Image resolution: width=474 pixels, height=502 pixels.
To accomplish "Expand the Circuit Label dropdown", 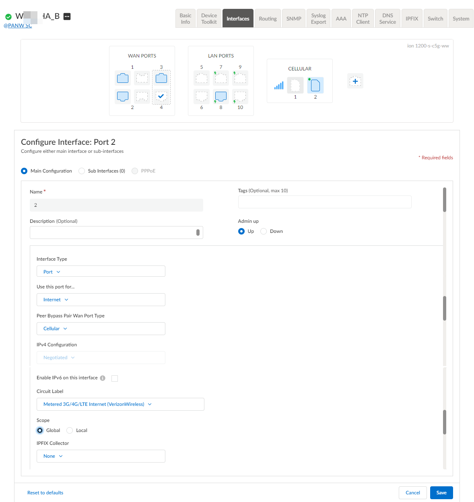I will [120, 404].
